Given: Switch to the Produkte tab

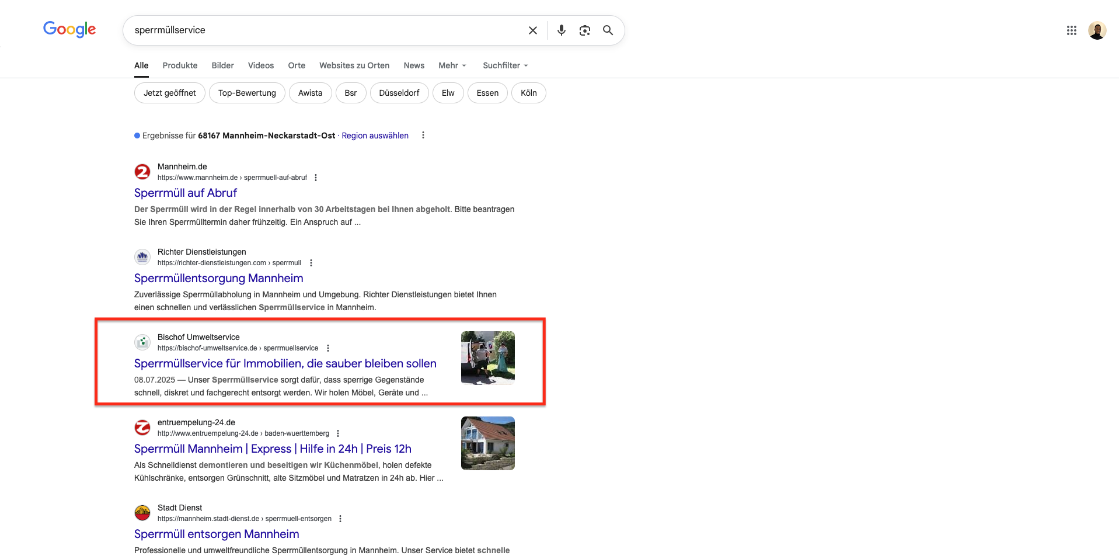Looking at the screenshot, I should pyautogui.click(x=180, y=65).
